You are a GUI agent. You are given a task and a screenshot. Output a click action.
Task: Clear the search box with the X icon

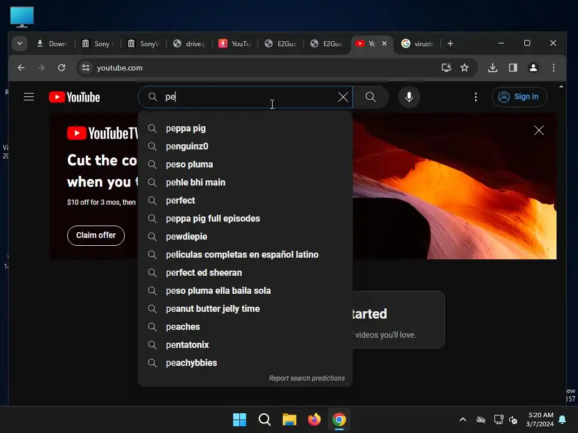343,97
